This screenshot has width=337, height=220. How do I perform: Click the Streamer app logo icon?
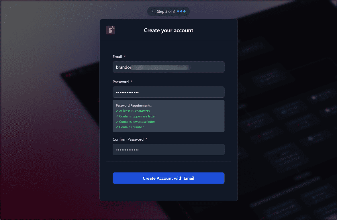pos(111,30)
